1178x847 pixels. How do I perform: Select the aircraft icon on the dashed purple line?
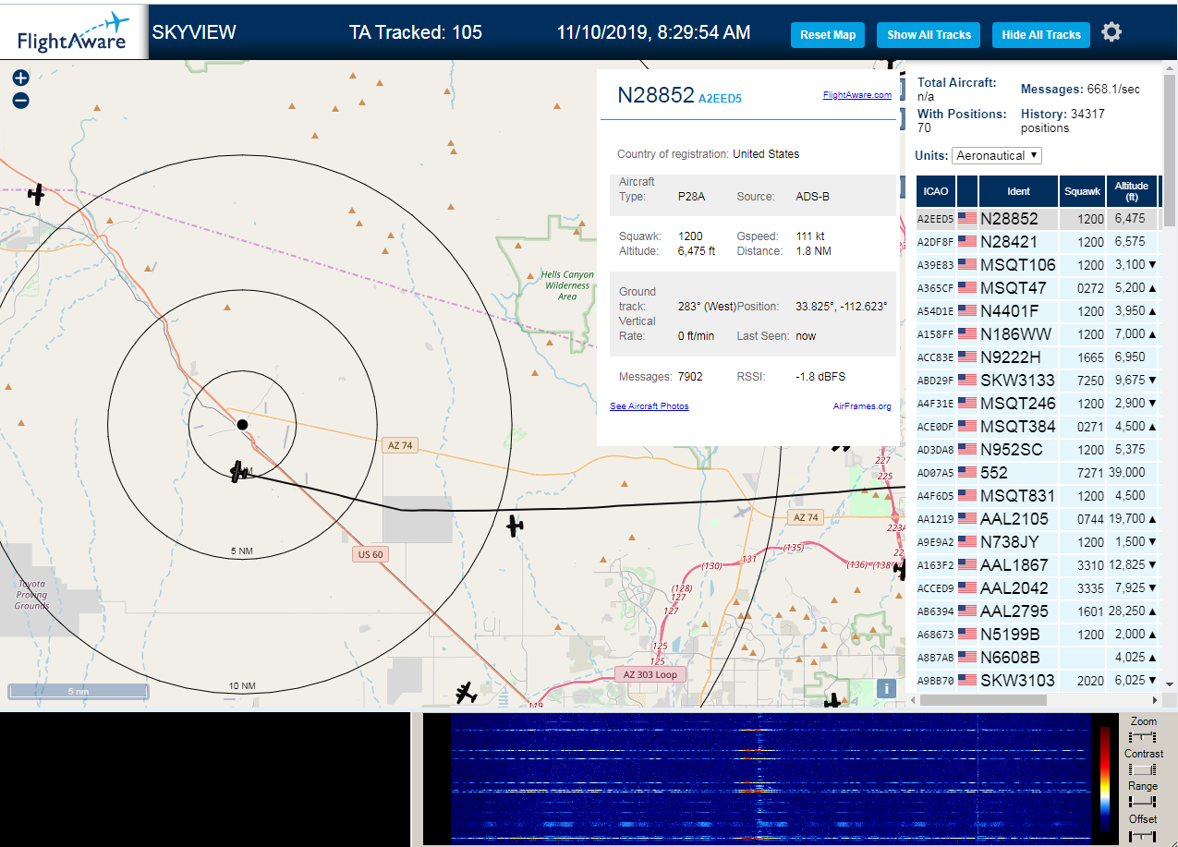(36, 194)
